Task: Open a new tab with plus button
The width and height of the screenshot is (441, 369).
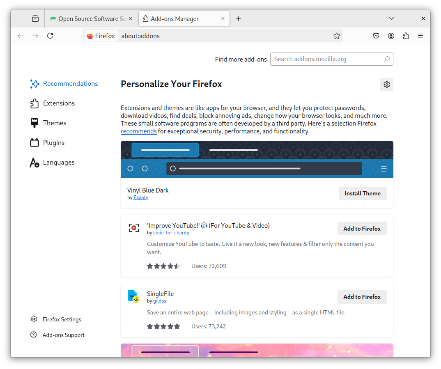Action: (x=239, y=19)
